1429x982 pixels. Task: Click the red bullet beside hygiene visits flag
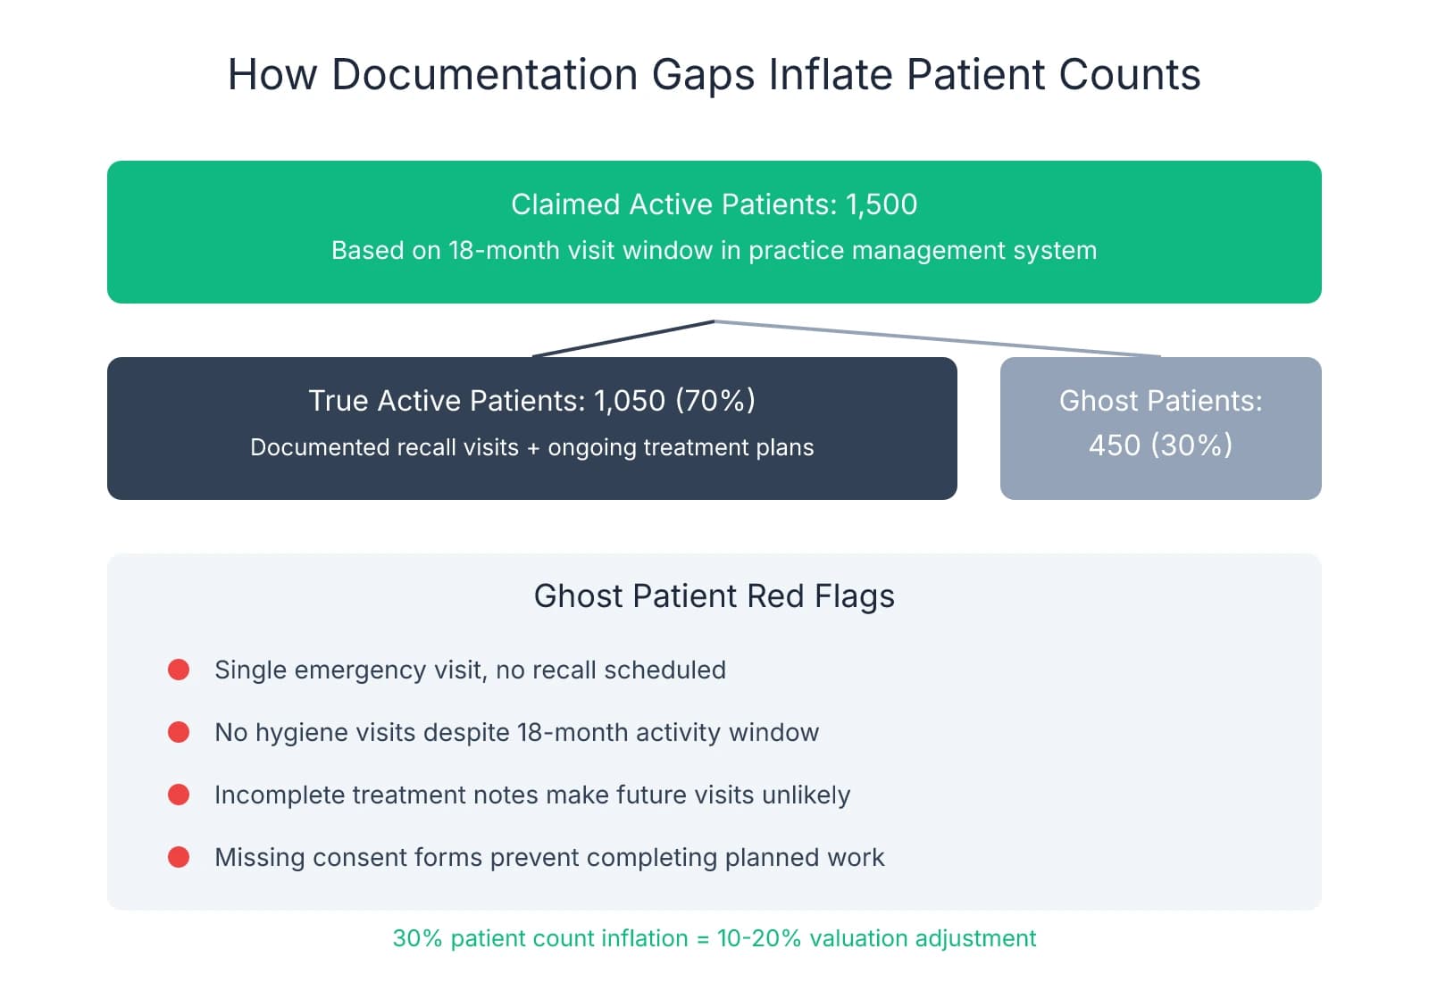pyautogui.click(x=180, y=732)
